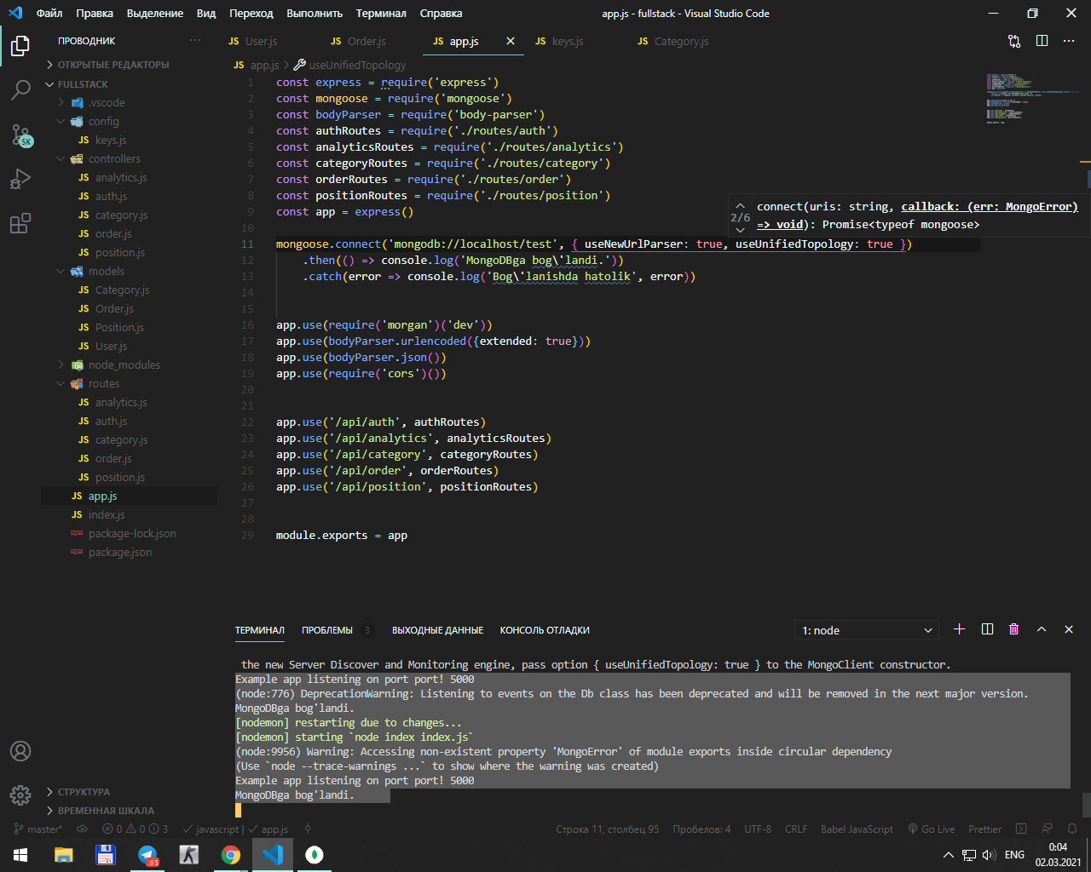Toggle maximized terminal panel size
This screenshot has height=872, width=1091.
click(x=1041, y=629)
